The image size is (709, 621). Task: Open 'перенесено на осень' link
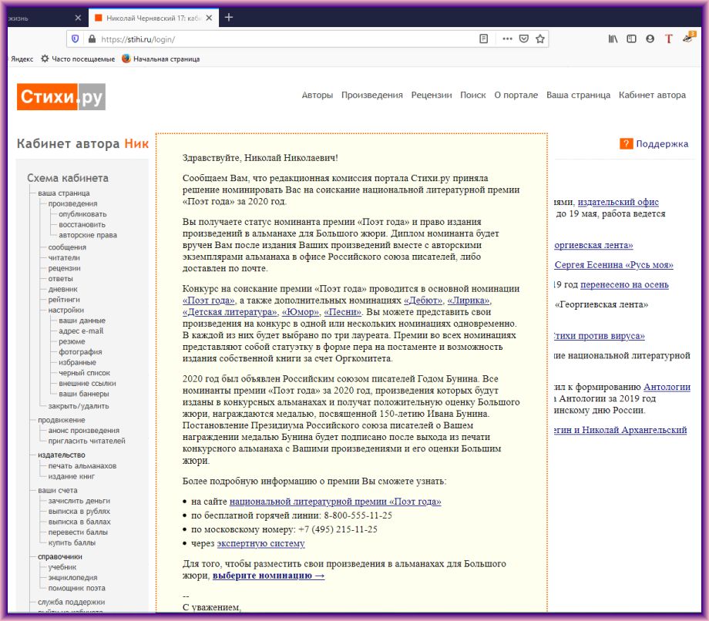[x=624, y=285]
